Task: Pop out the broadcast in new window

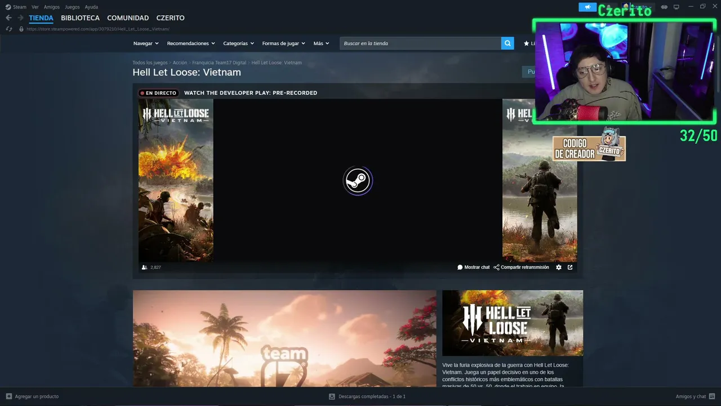Action: pos(570,267)
